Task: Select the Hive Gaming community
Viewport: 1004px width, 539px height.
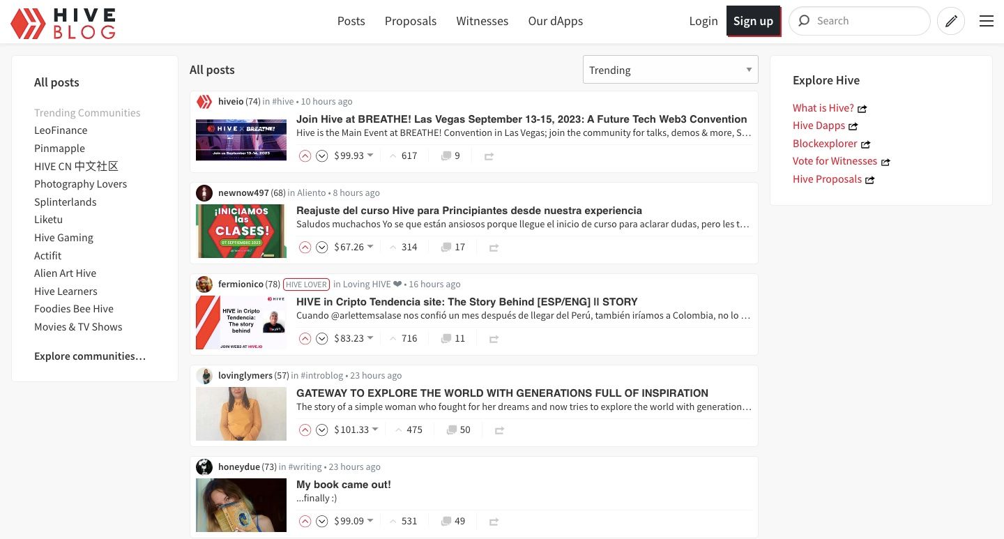Action: click(x=63, y=238)
